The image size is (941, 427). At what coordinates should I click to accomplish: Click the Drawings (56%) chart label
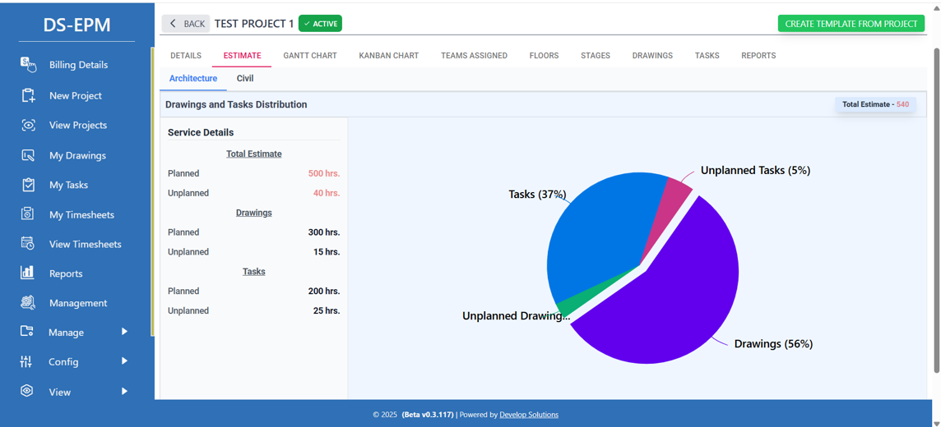pos(773,344)
